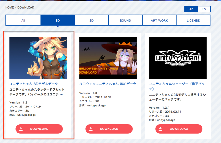221x143 pixels.
Task: Click the DOWNLOAD breadcrumb text
Action: [26, 7]
